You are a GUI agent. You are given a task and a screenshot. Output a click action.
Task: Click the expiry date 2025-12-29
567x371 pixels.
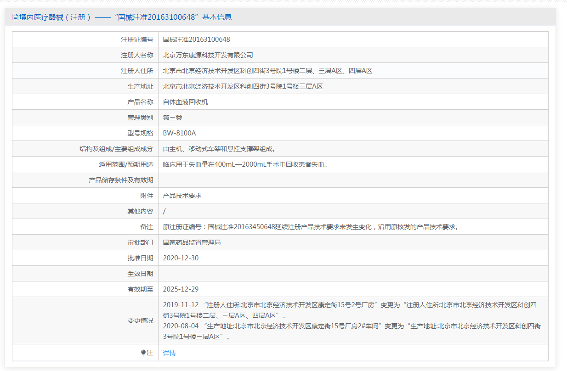(181, 289)
